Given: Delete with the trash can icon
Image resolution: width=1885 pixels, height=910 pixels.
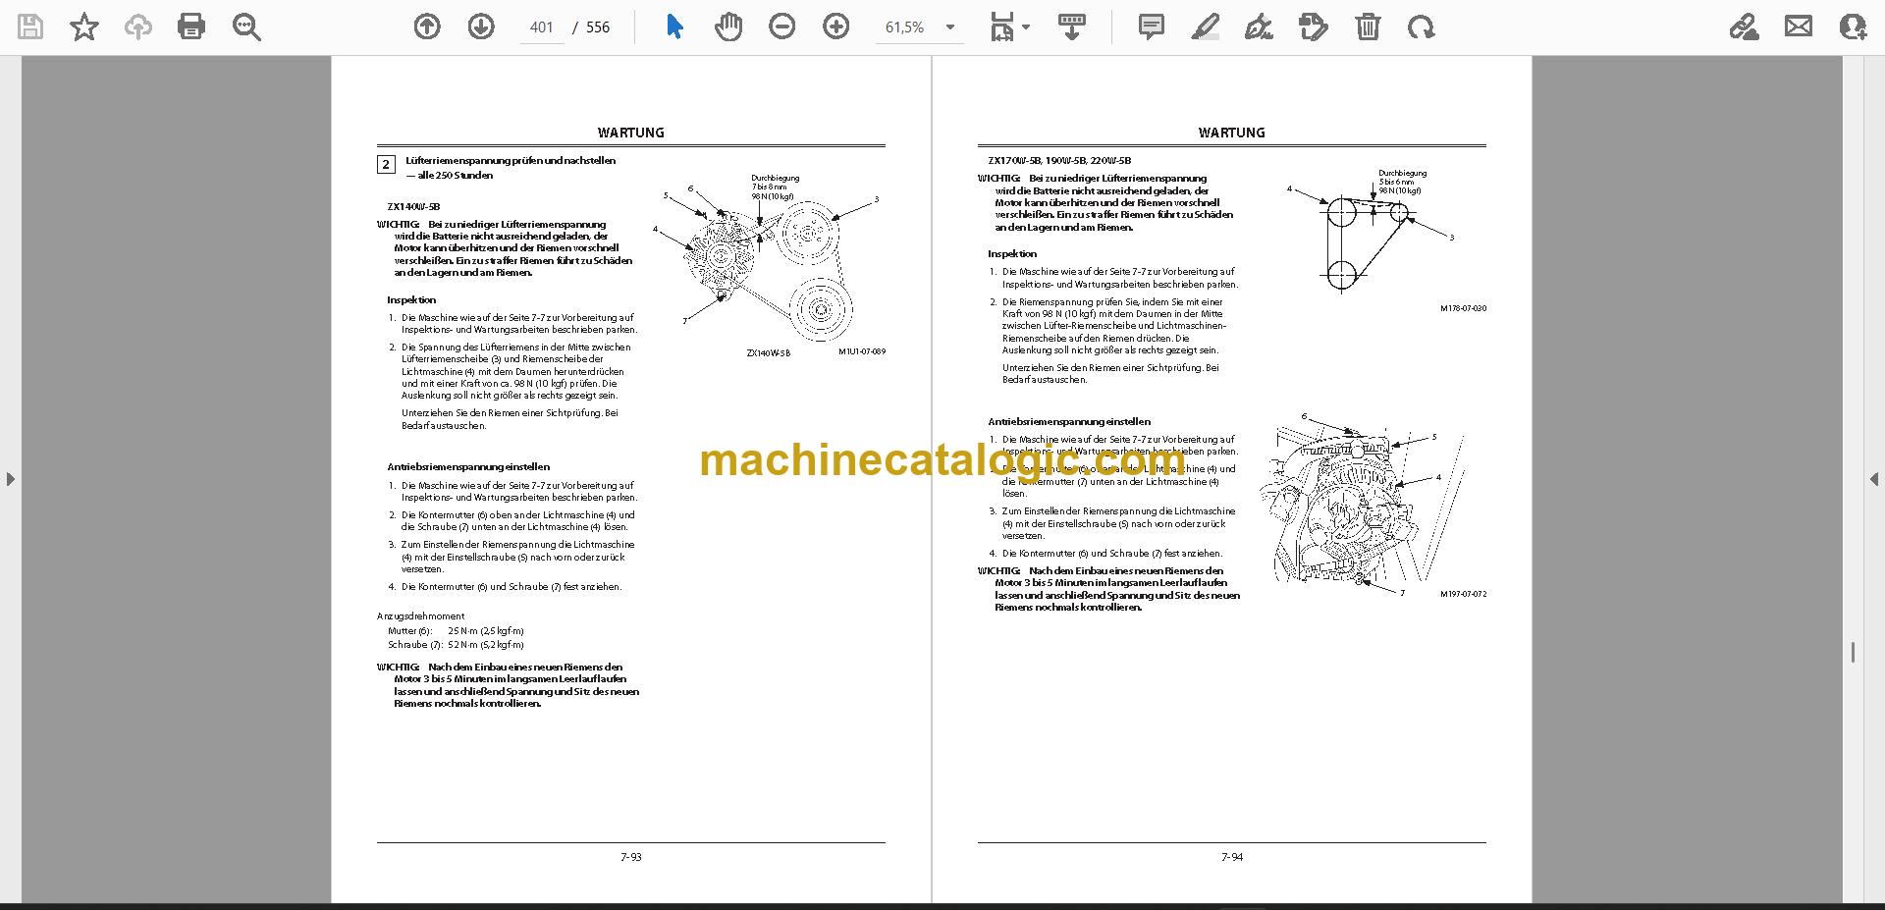Looking at the screenshot, I should click(x=1368, y=27).
